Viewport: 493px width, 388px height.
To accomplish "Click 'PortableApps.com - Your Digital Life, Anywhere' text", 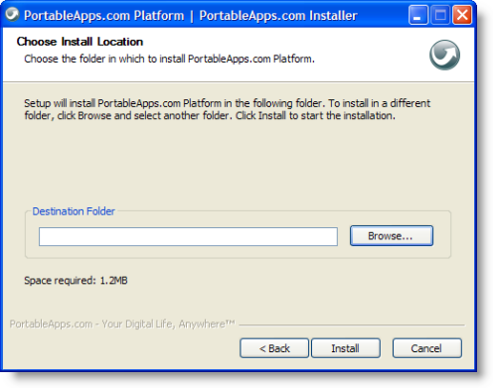I will [122, 323].
